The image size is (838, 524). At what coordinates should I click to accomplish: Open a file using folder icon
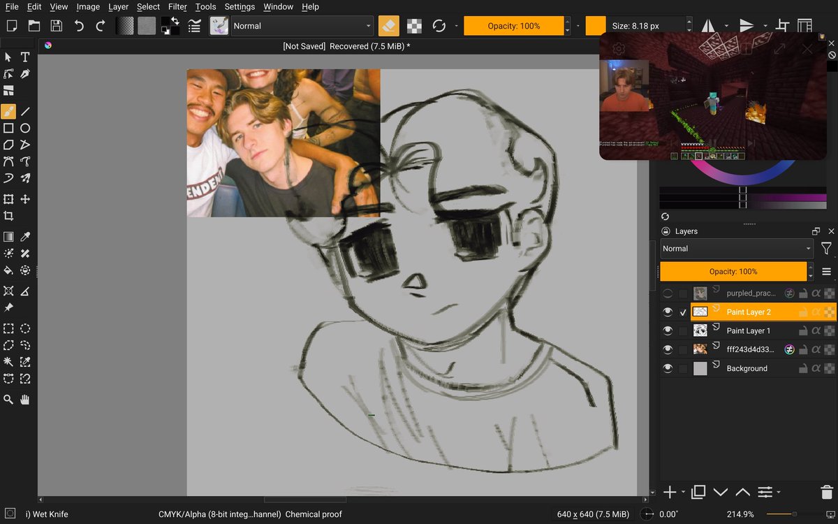coord(34,26)
